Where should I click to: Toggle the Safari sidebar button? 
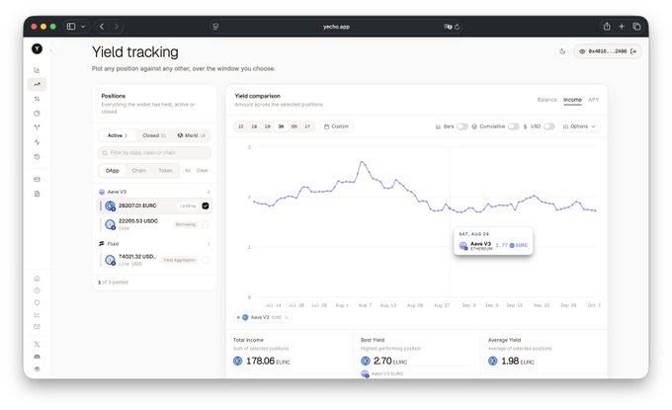click(x=71, y=27)
